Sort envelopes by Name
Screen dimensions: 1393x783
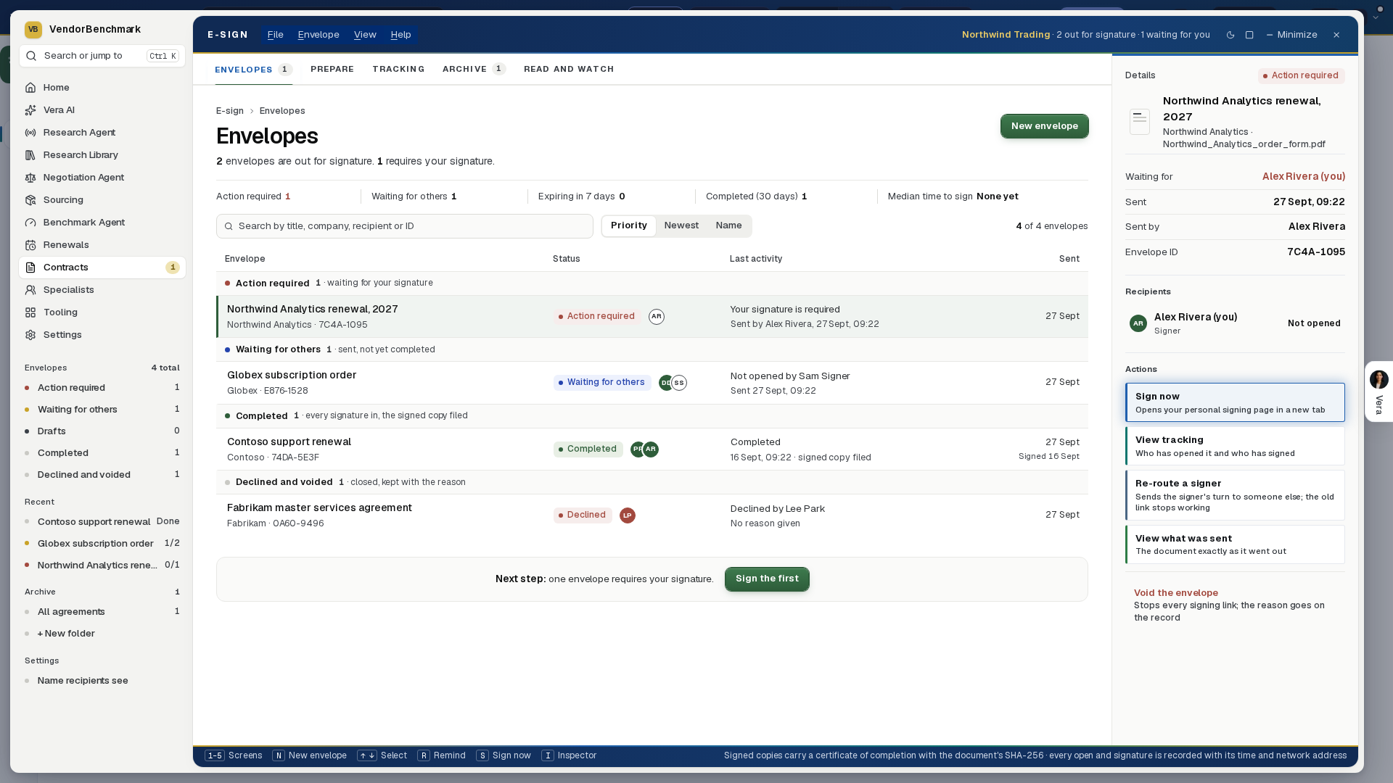tap(728, 225)
